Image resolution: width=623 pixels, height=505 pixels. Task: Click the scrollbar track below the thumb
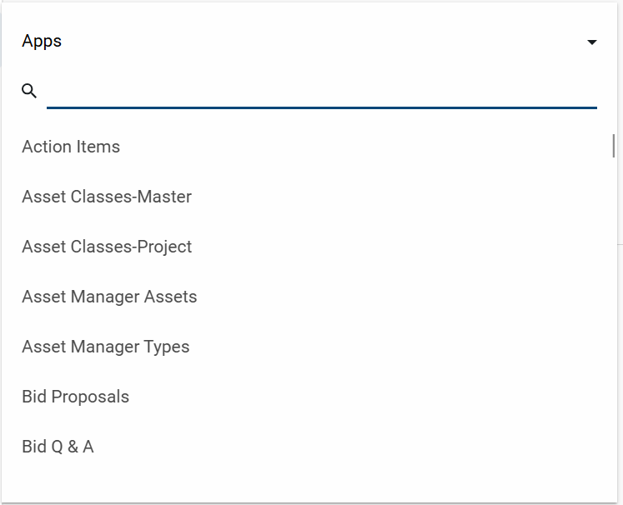click(x=614, y=333)
